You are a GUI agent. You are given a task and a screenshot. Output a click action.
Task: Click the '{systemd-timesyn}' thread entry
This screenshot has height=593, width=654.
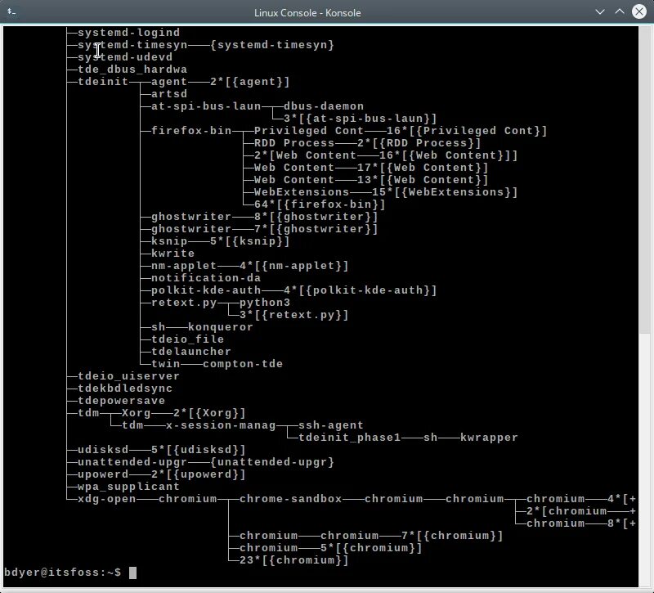[272, 45]
